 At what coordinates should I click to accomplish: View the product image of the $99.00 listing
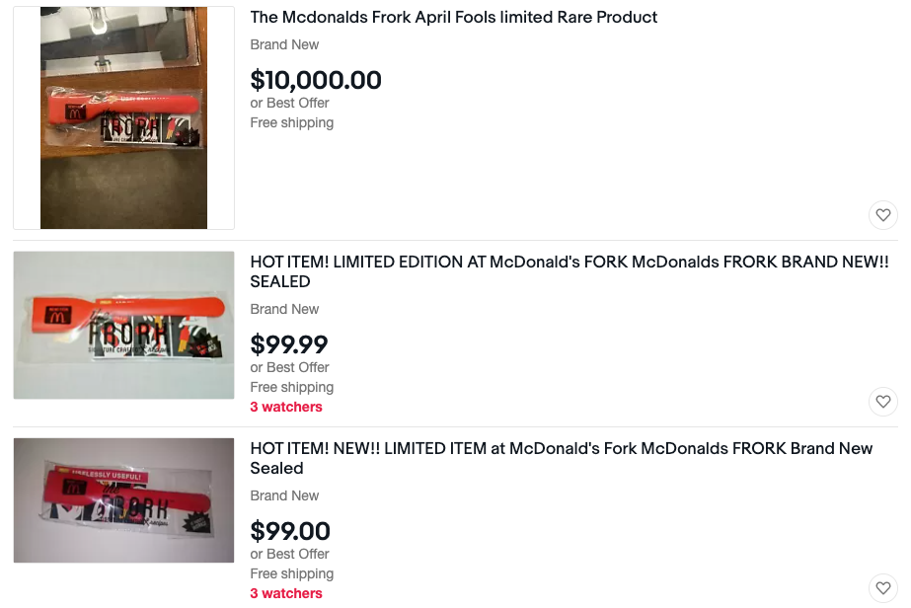[x=123, y=500]
